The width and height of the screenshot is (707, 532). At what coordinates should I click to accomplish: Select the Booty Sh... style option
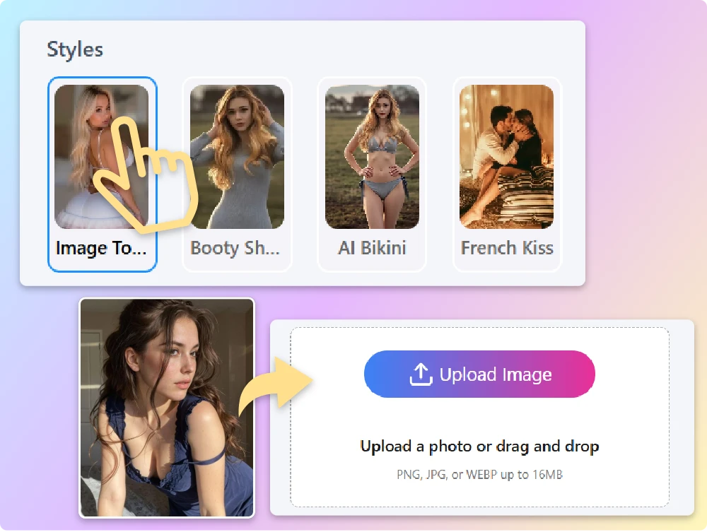click(236, 155)
